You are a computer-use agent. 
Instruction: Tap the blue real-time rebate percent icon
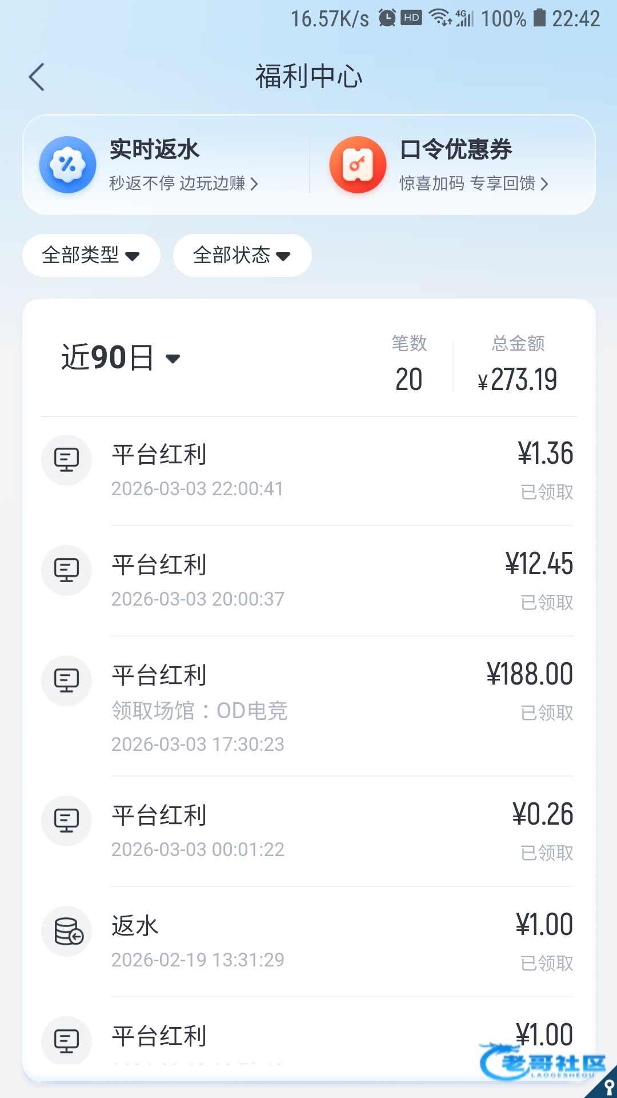click(x=67, y=165)
